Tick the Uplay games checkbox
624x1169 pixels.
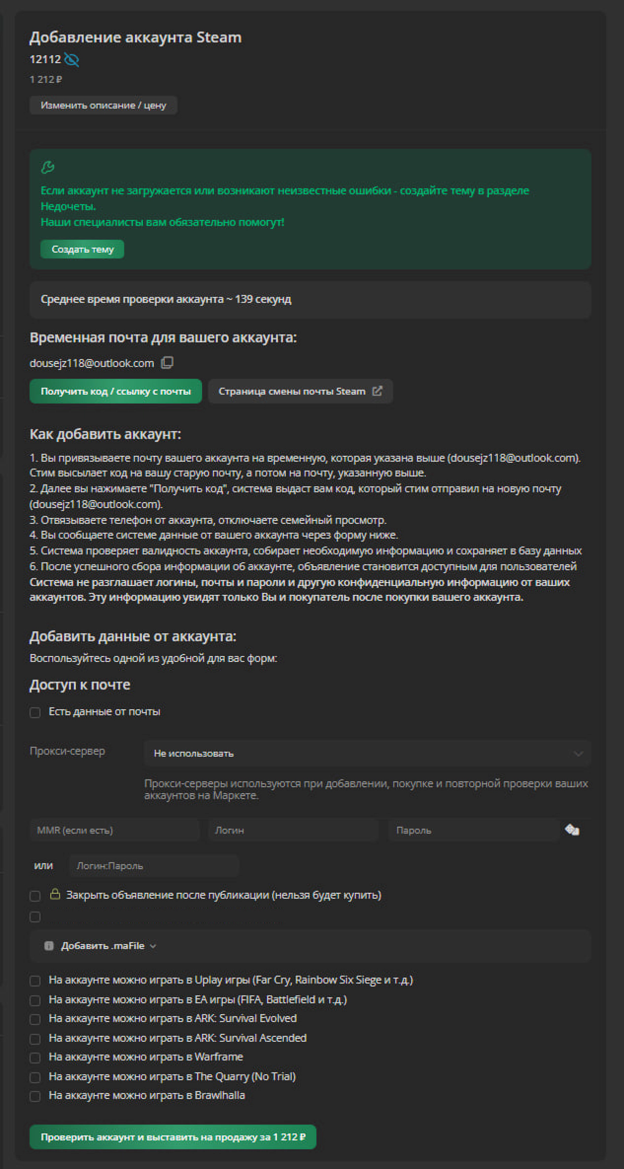35,981
